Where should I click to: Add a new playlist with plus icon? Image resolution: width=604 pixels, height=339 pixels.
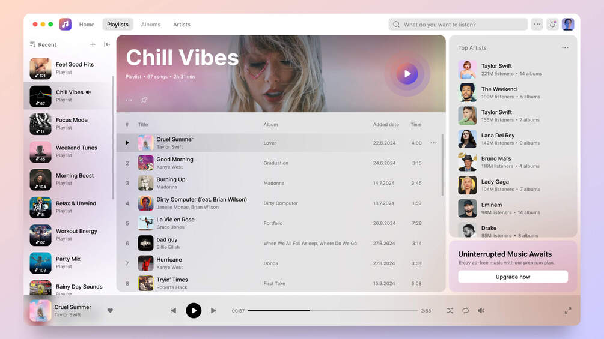[93, 44]
